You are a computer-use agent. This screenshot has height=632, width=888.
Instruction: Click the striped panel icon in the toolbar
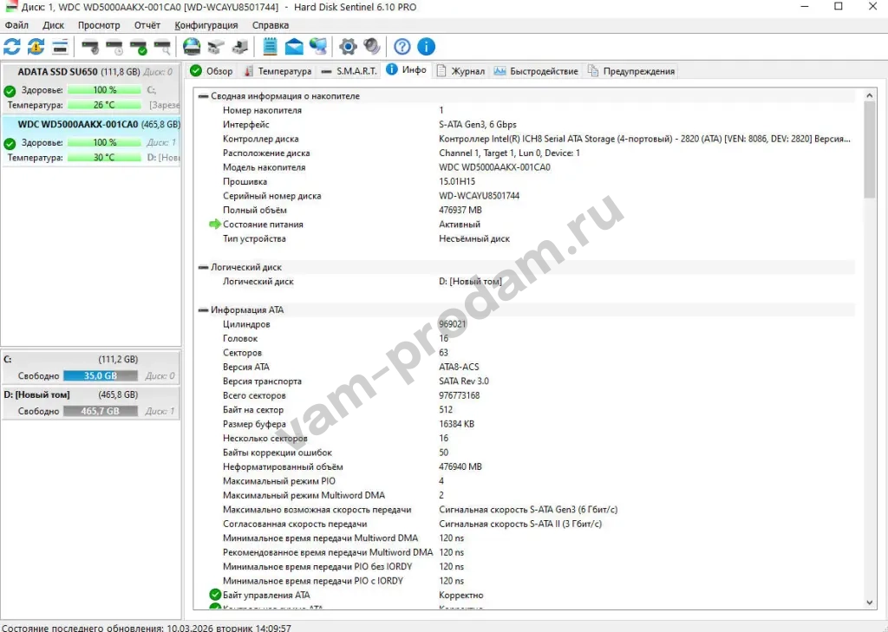point(60,47)
